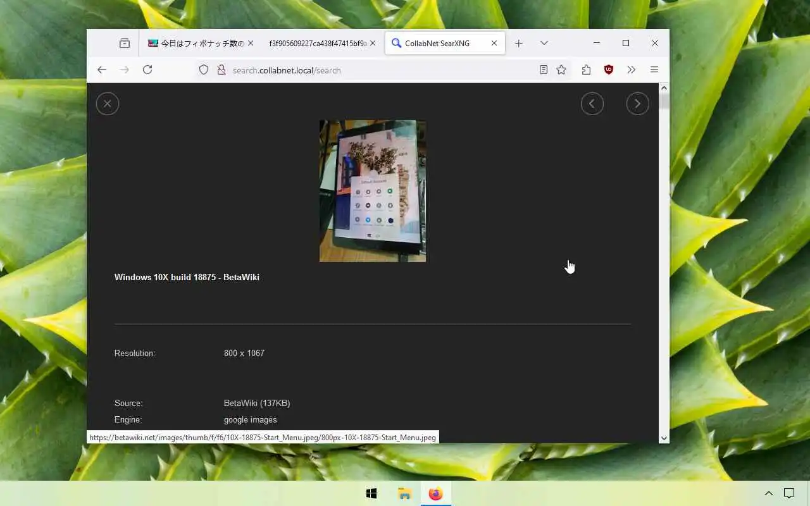Viewport: 810px width, 506px height.
Task: Minimize the Firefox window
Action: tap(597, 43)
